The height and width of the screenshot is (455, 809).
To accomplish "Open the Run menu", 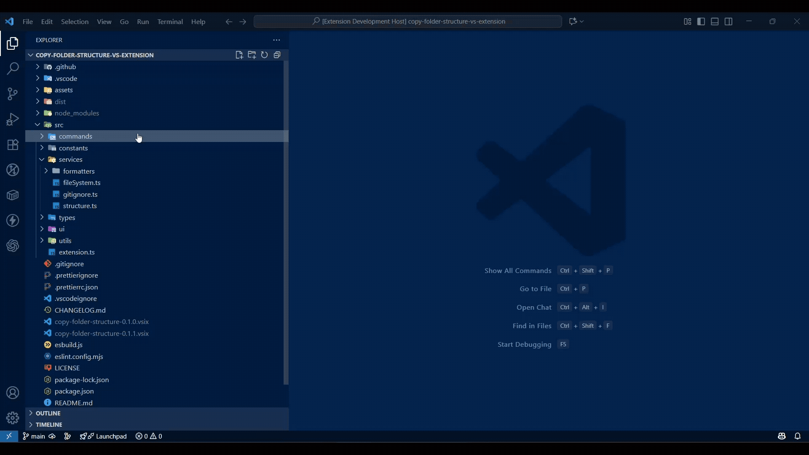I will coord(143,21).
